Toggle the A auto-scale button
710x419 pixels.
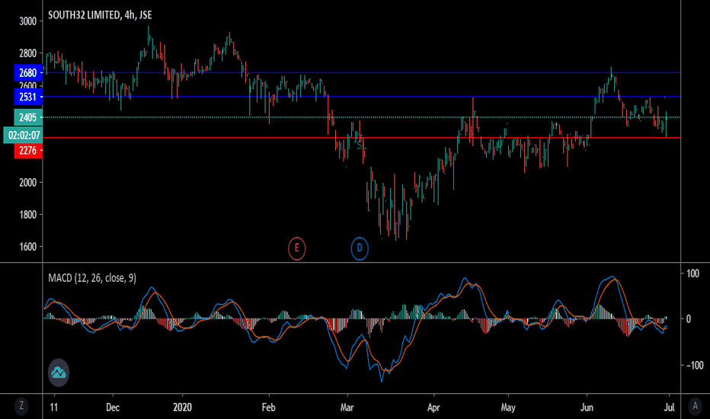pos(695,406)
